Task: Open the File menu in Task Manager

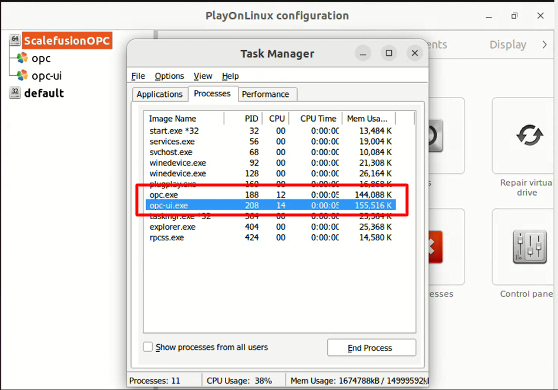Action: pos(138,76)
